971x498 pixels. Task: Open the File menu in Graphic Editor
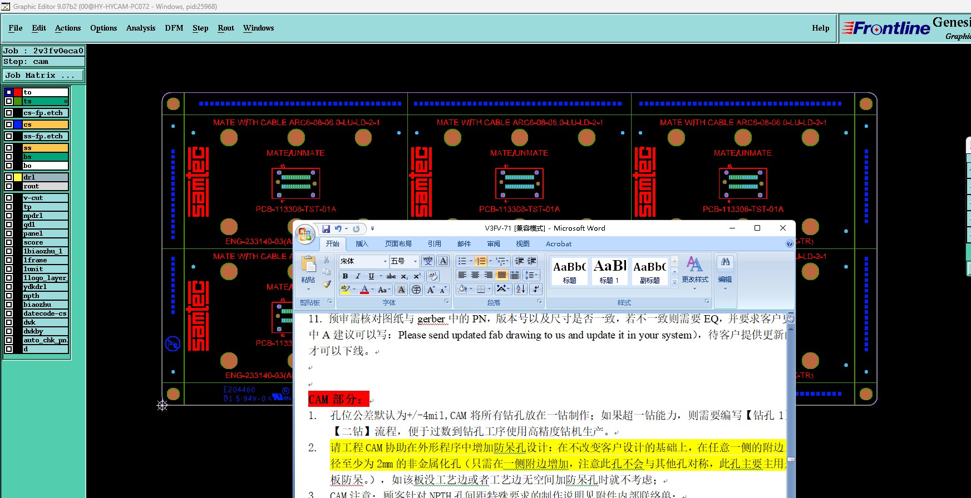pos(16,28)
